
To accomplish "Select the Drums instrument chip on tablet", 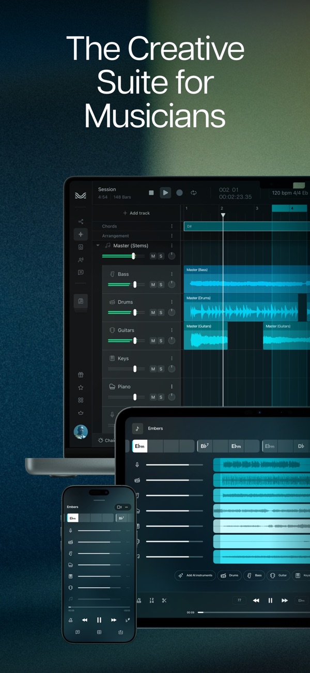I will point(229,575).
